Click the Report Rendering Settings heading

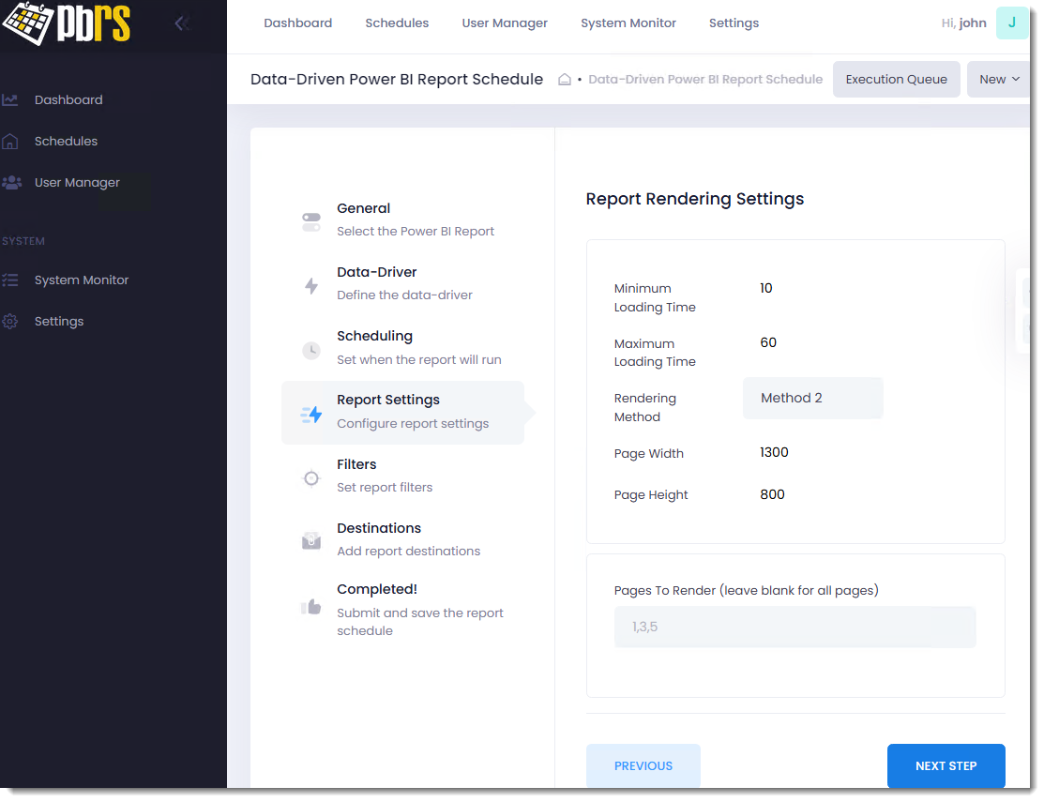pos(694,199)
